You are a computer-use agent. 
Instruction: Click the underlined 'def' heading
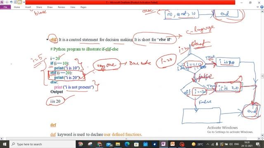tap(53, 125)
